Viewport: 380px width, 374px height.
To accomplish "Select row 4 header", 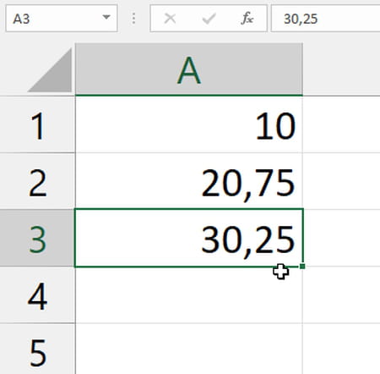I will tap(37, 295).
